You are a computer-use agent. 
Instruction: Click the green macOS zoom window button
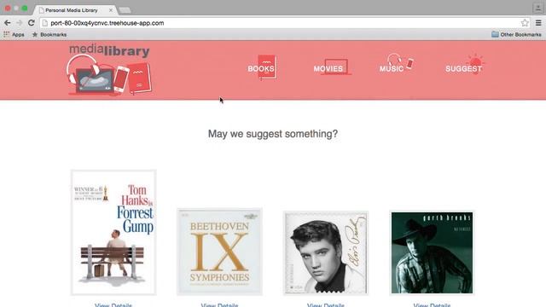pos(25,8)
